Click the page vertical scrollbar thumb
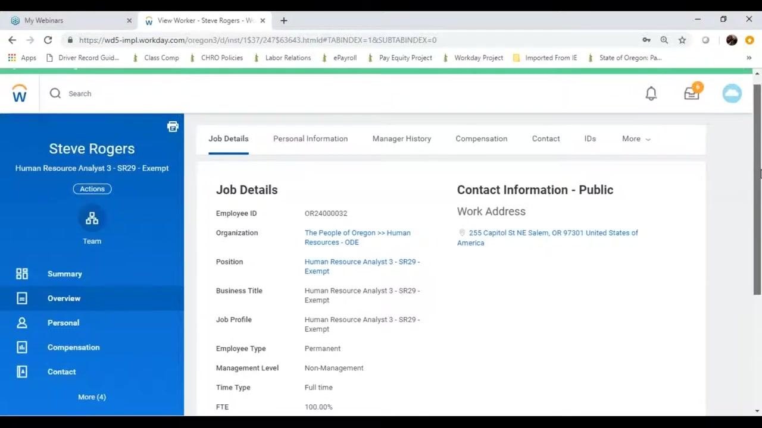The image size is (762, 428). [x=757, y=189]
